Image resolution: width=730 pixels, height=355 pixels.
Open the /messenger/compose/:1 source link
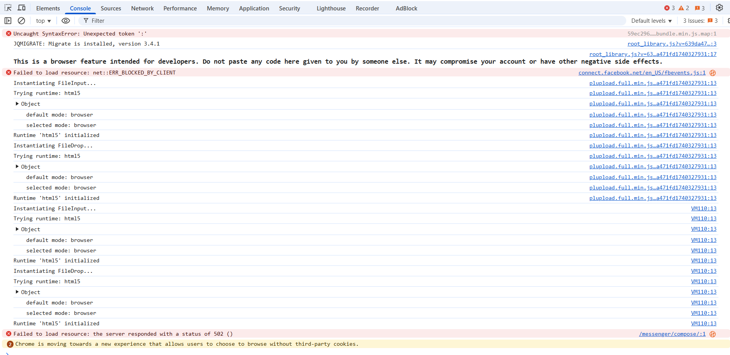coord(672,334)
